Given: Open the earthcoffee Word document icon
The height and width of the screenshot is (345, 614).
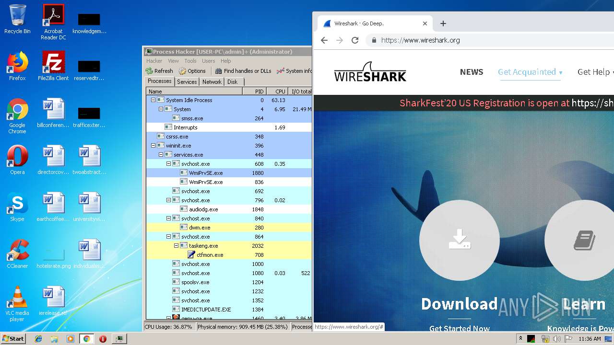Looking at the screenshot, I should coord(53,207).
